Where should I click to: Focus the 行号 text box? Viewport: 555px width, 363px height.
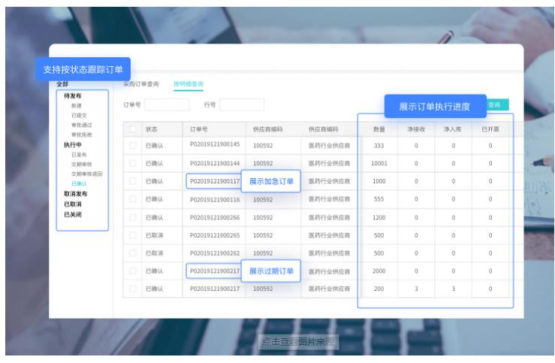coord(242,104)
